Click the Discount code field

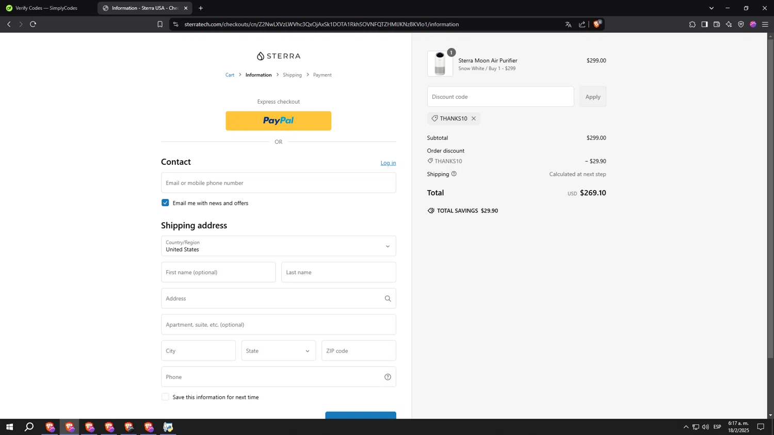(501, 96)
